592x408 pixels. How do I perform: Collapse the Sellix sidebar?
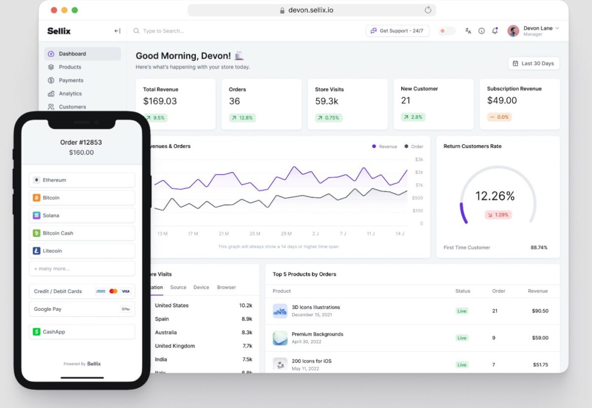click(117, 31)
